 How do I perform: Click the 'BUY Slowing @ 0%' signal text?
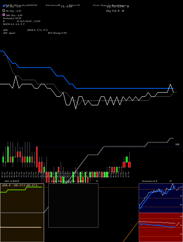(x=57, y=33)
